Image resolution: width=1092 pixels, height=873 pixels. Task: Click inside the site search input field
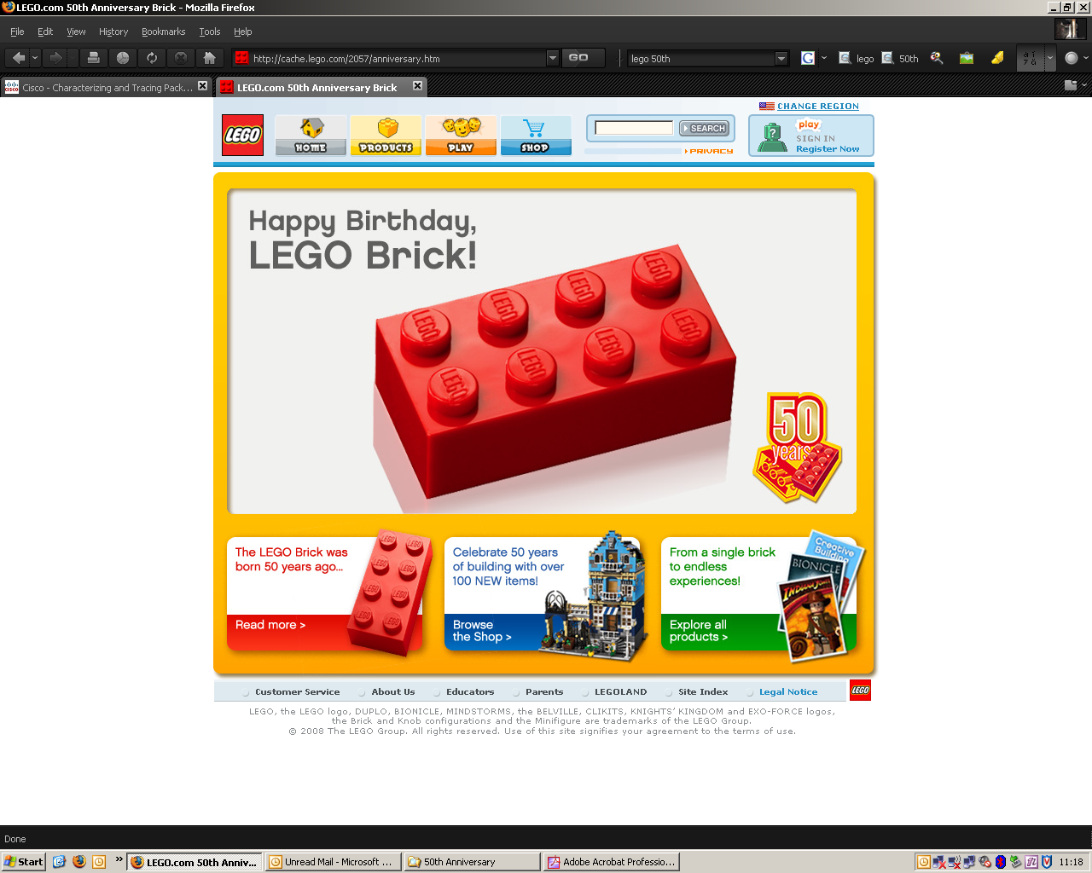[634, 126]
